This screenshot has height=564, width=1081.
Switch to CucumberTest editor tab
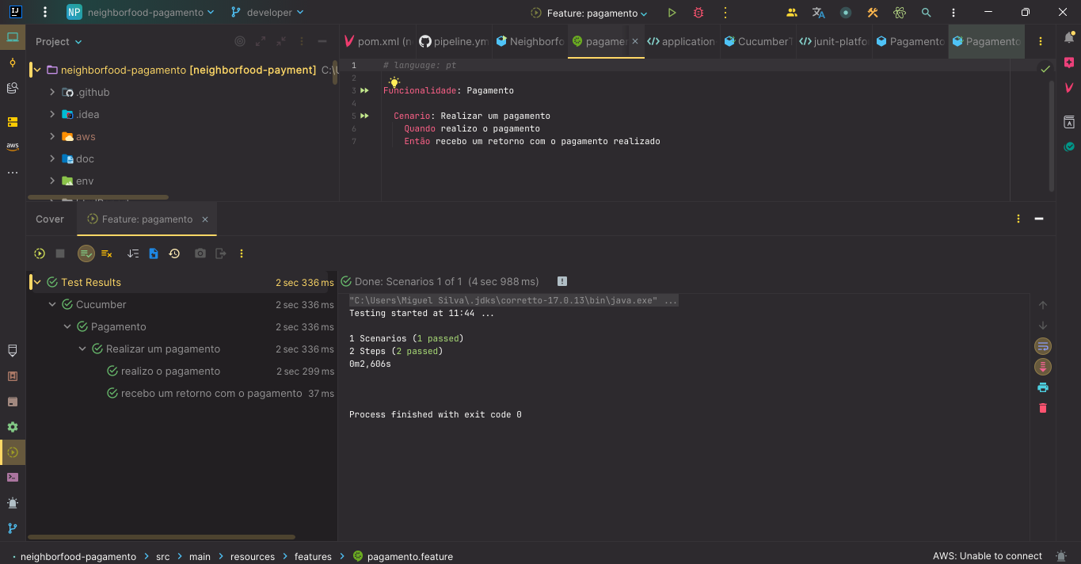pyautogui.click(x=757, y=41)
